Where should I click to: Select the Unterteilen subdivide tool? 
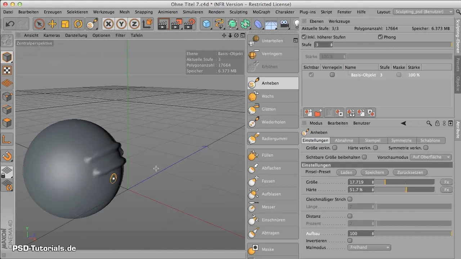pos(273,41)
